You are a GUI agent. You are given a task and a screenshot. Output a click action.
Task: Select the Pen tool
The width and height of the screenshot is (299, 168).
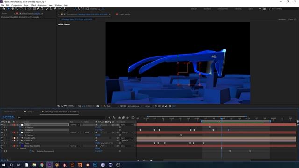click(x=38, y=9)
